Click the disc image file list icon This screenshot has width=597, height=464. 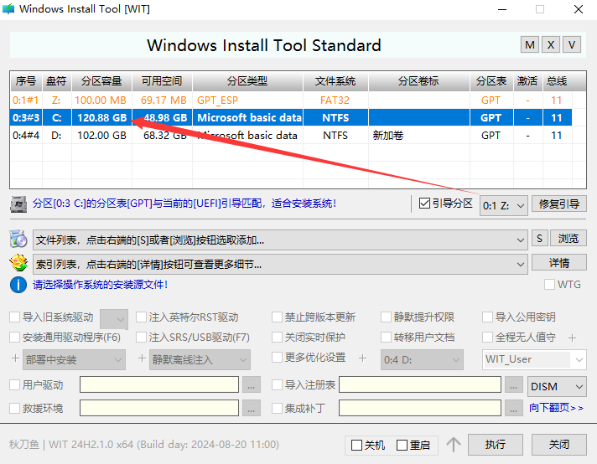point(18,240)
